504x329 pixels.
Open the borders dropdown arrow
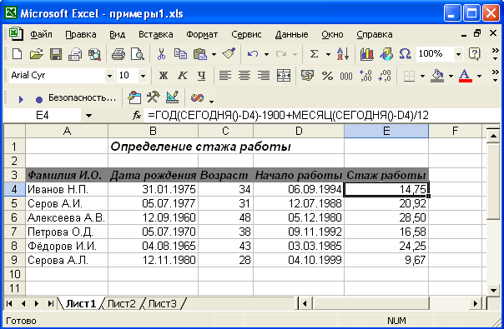click(422, 76)
